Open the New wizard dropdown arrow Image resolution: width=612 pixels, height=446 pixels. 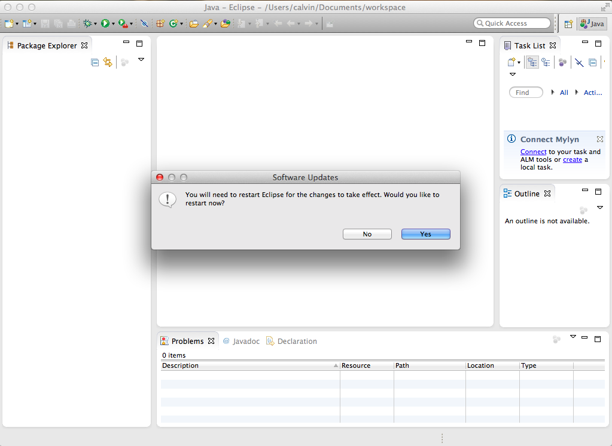tap(17, 24)
